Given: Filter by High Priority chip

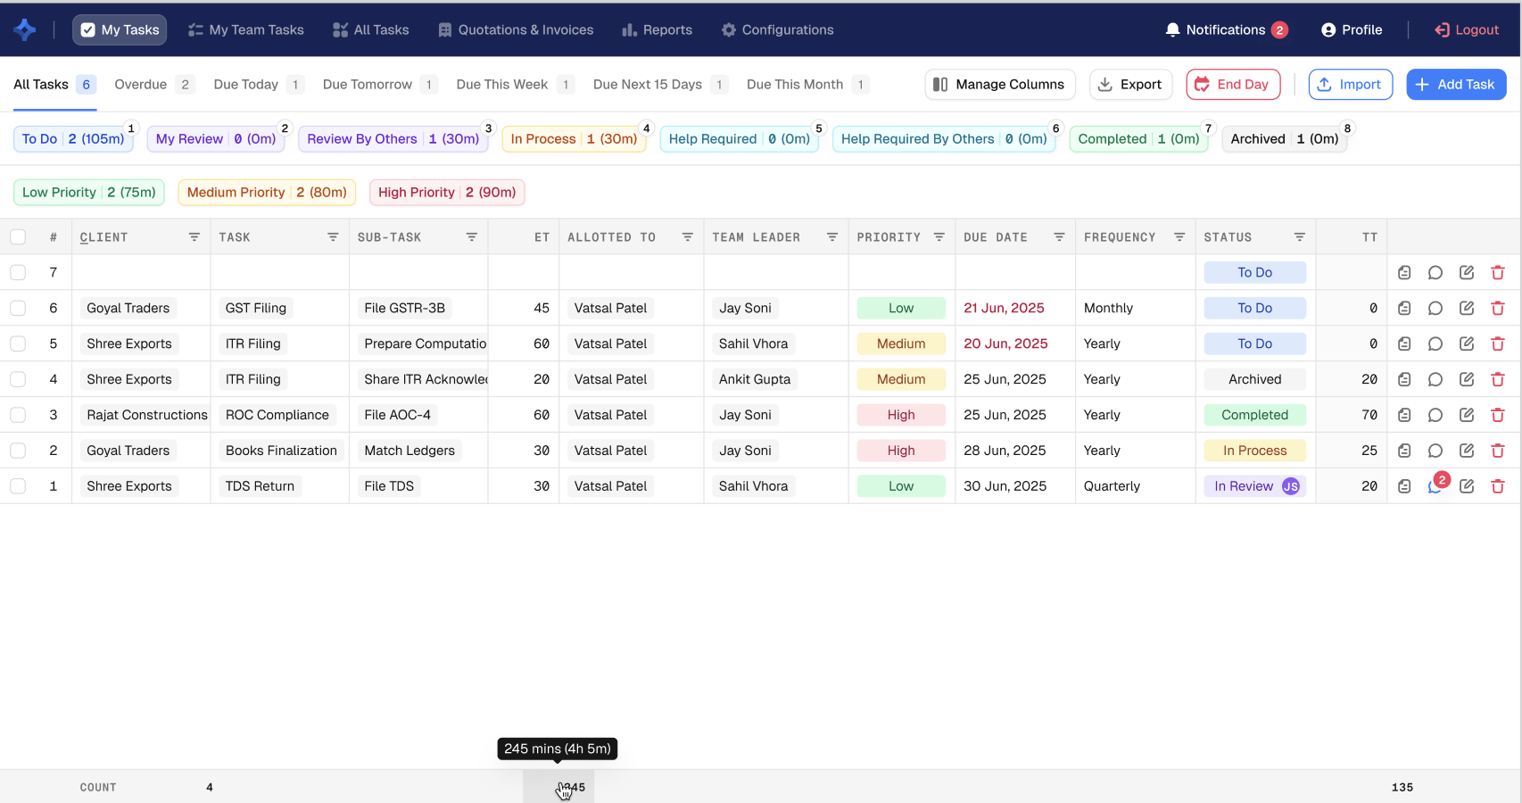Looking at the screenshot, I should (x=447, y=193).
